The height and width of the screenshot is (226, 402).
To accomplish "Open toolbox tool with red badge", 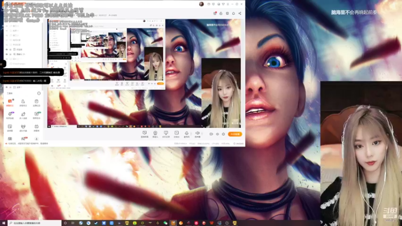I will [x=23, y=139].
